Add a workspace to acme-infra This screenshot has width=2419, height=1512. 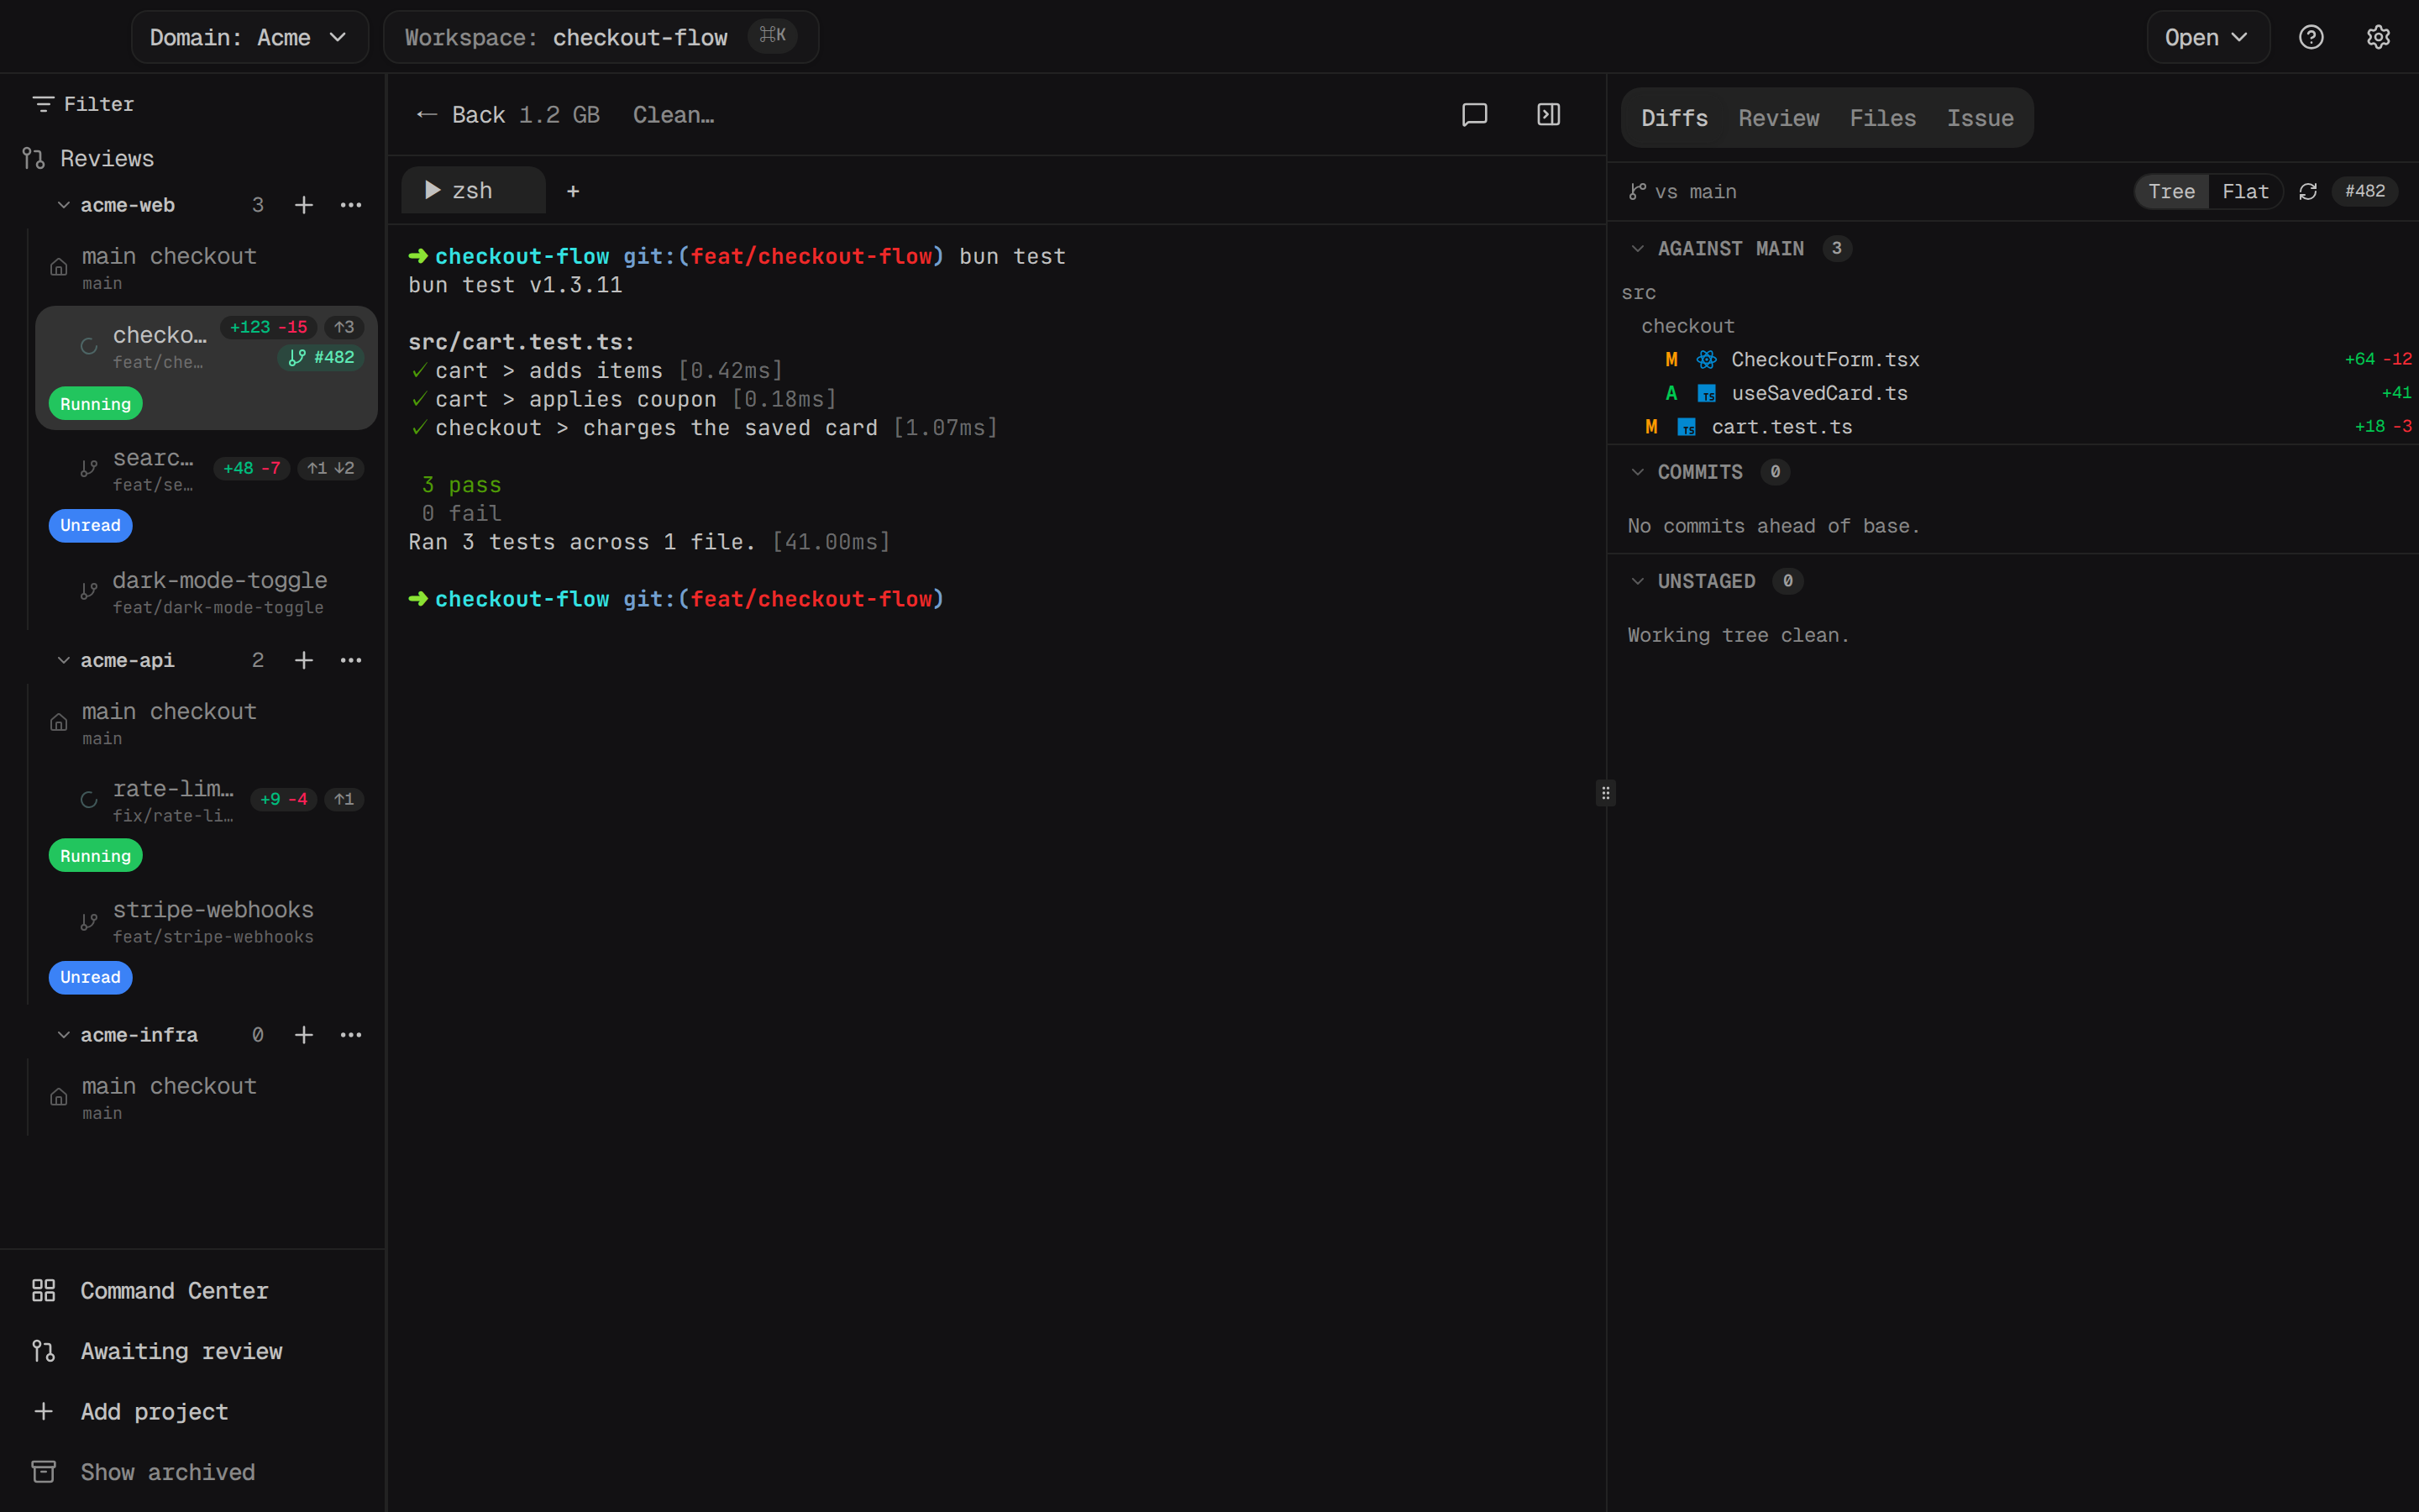pyautogui.click(x=304, y=1035)
